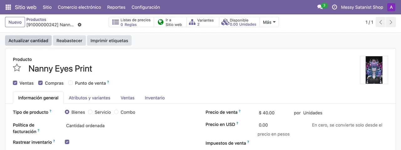Go to the previous record arrow
This screenshot has height=150, width=401.
pyautogui.click(x=381, y=22)
